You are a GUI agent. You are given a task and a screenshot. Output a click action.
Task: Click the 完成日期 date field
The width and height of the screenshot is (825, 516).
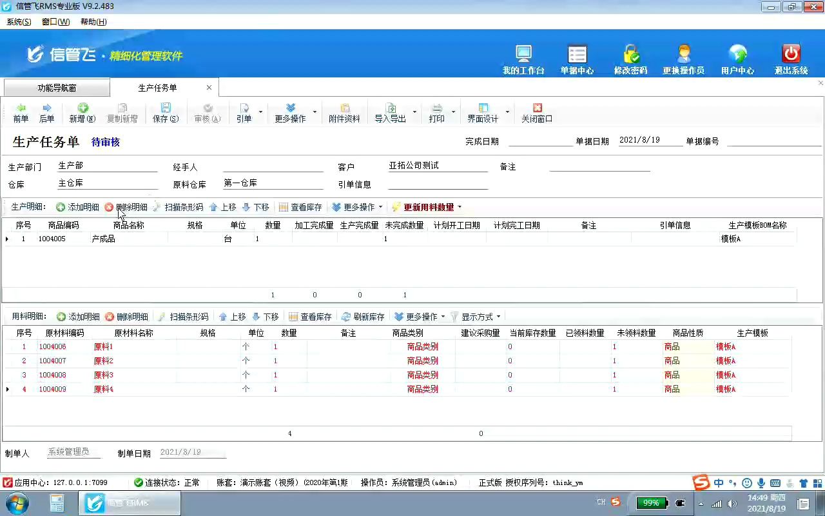coord(540,141)
